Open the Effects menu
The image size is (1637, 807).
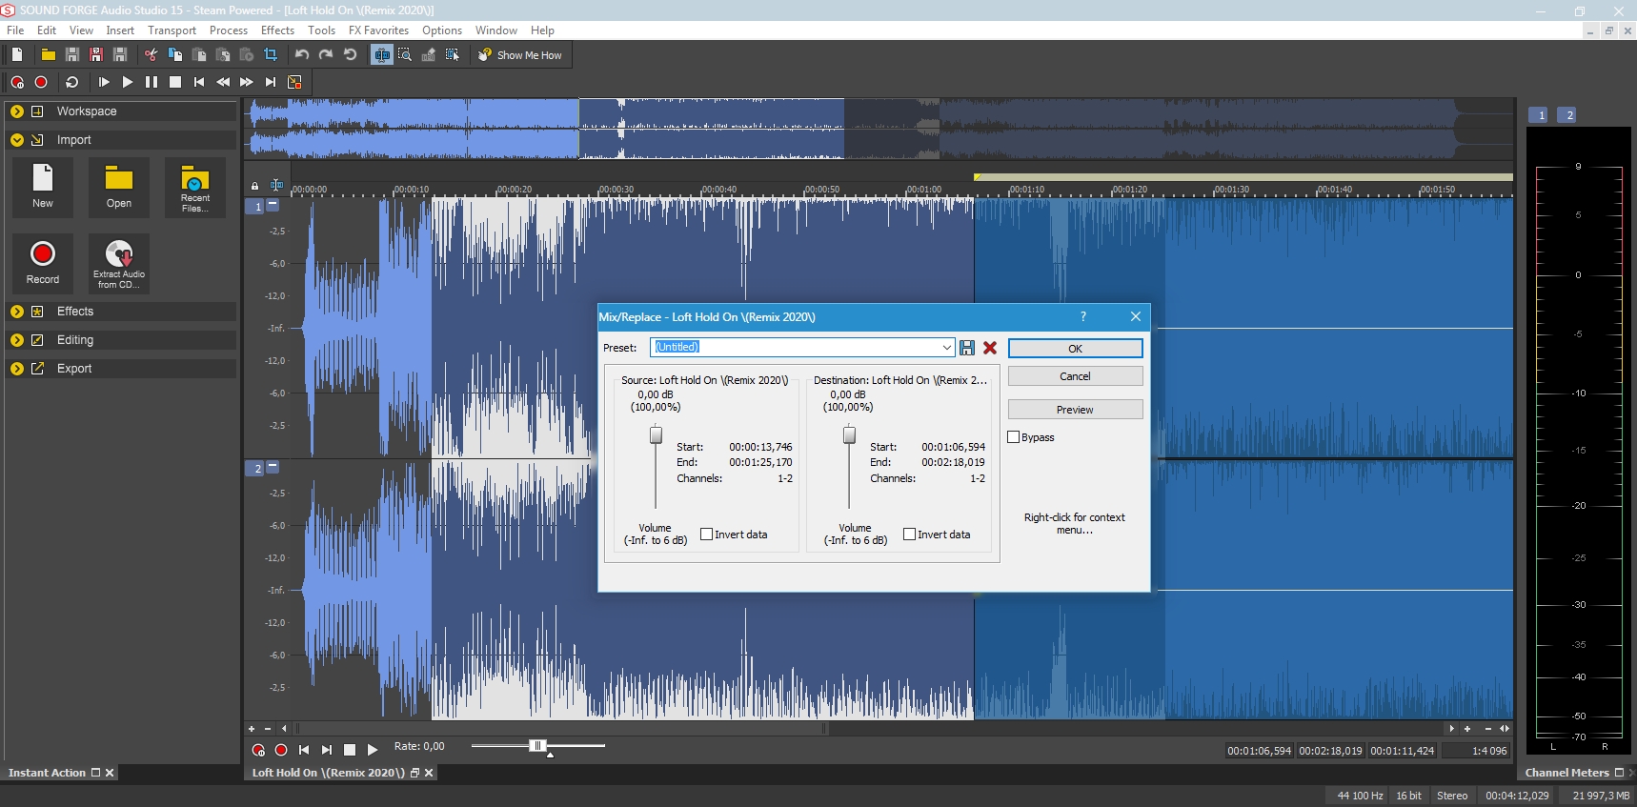(x=277, y=30)
